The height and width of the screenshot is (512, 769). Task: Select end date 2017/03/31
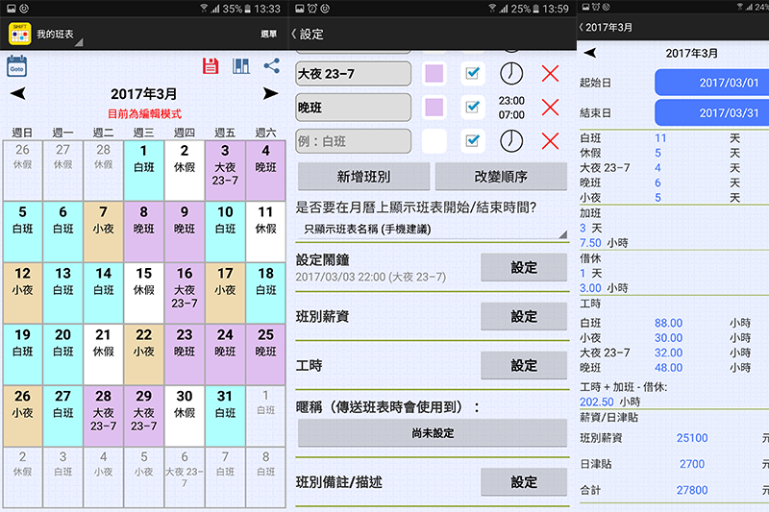coord(711,112)
